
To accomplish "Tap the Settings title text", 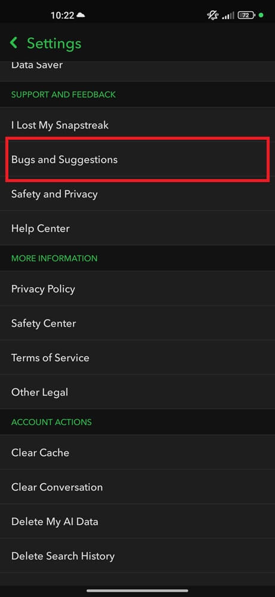I will (x=54, y=43).
